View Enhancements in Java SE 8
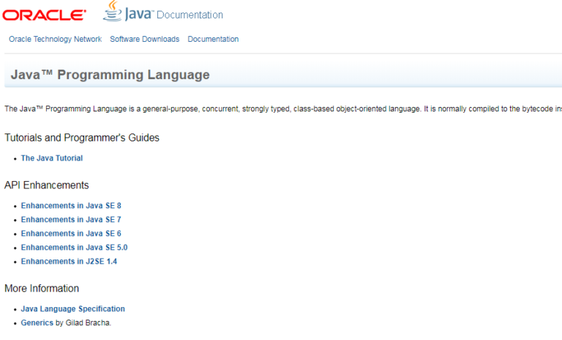Viewport: 562px width, 340px height. click(x=71, y=206)
